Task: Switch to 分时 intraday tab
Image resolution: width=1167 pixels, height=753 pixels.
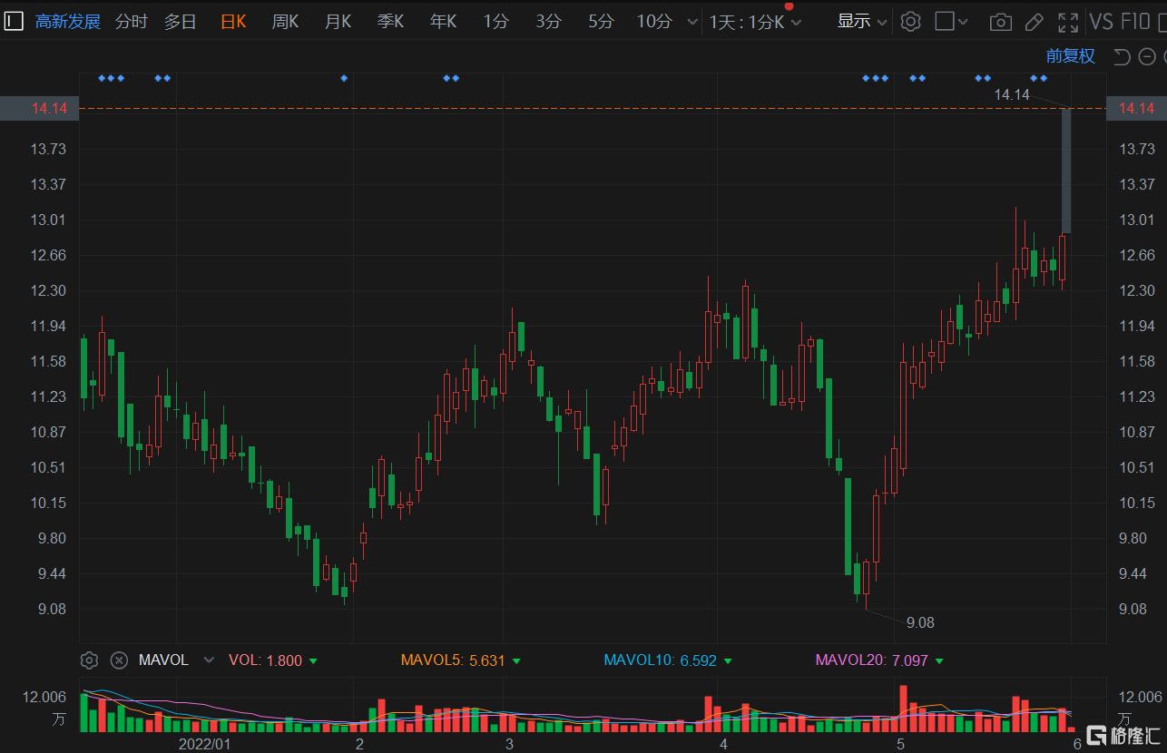Action: 132,22
